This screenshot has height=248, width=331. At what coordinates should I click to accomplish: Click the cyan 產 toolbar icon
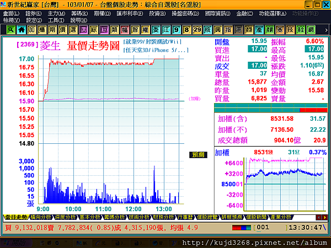point(259,30)
